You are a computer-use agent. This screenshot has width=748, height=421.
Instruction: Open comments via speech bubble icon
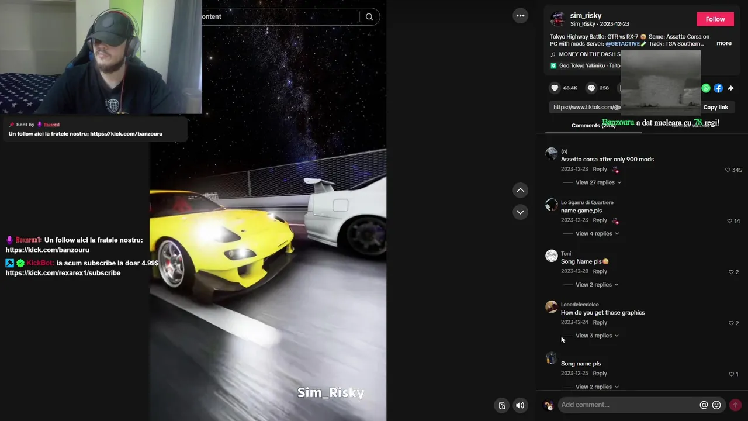click(591, 88)
